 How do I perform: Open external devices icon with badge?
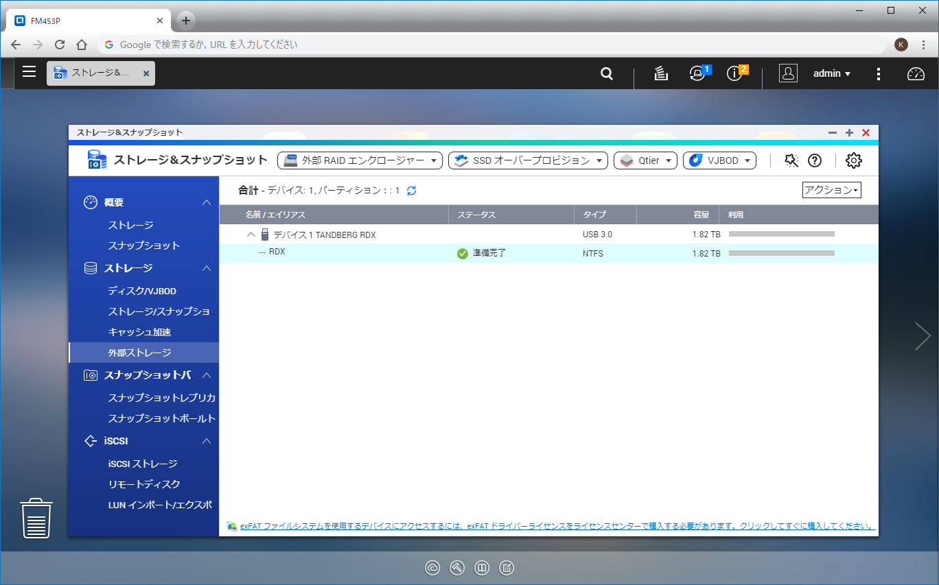pos(699,73)
